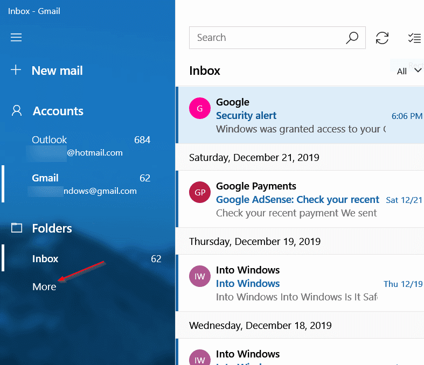The width and height of the screenshot is (424, 365).
Task: Open Google Security alert email
Action: click(x=300, y=115)
